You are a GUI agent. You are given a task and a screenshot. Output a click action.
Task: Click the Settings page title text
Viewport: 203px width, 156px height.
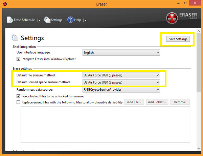[32, 38]
